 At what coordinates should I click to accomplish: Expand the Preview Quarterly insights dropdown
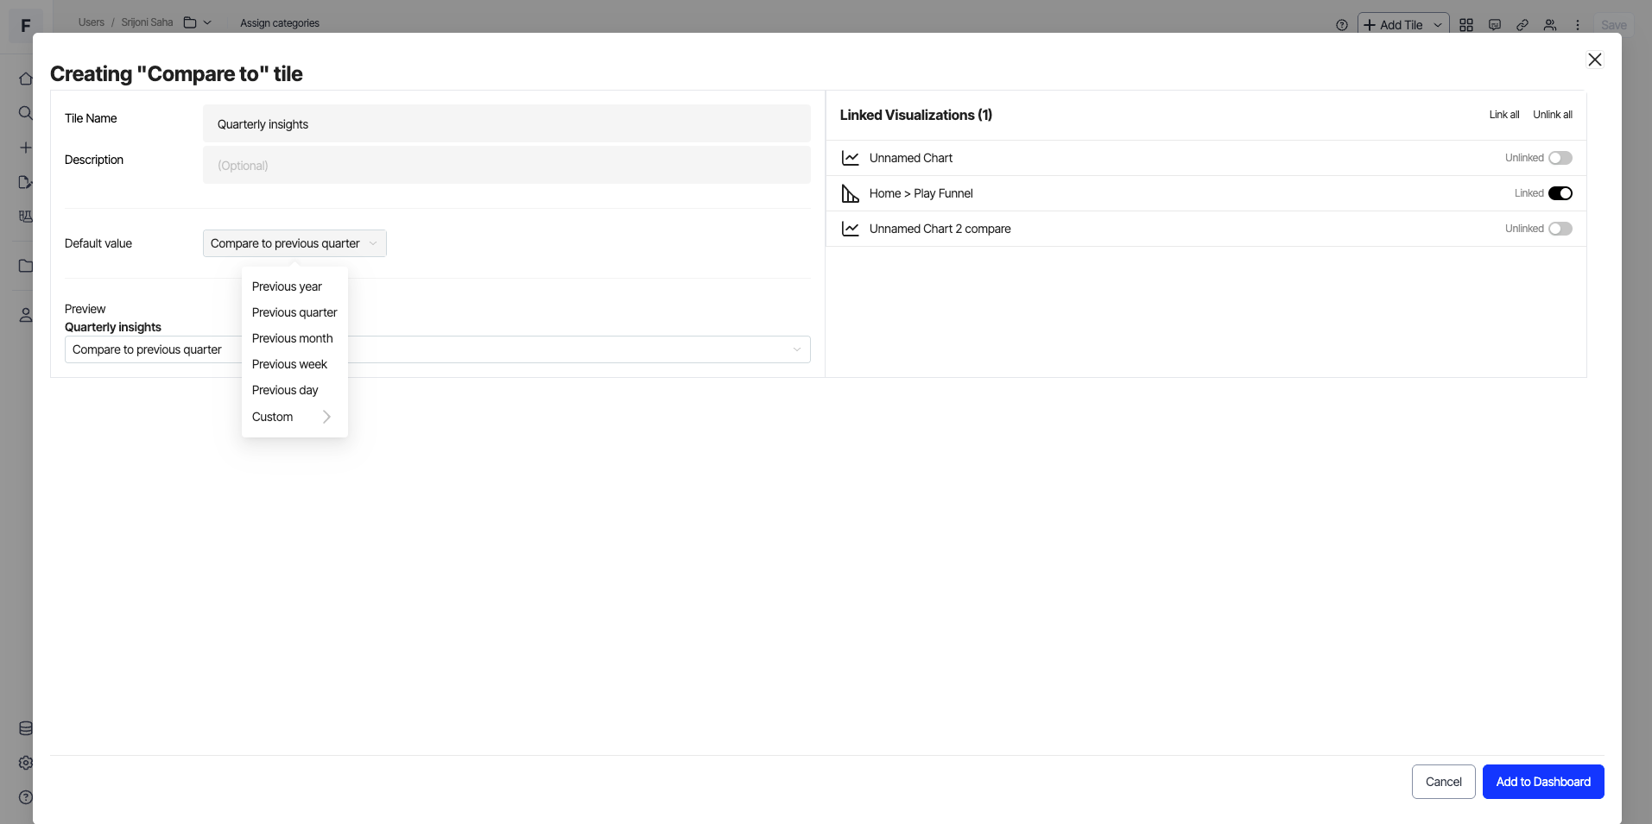[x=795, y=349]
